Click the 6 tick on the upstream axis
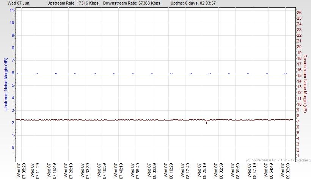The height and width of the screenshot is (180, 311). (13, 73)
